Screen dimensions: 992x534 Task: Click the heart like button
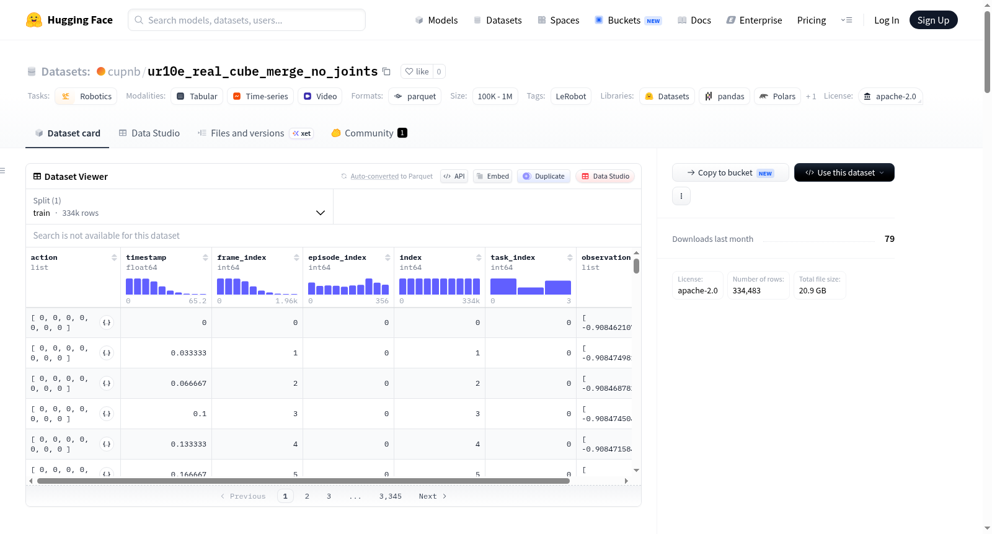[417, 71]
